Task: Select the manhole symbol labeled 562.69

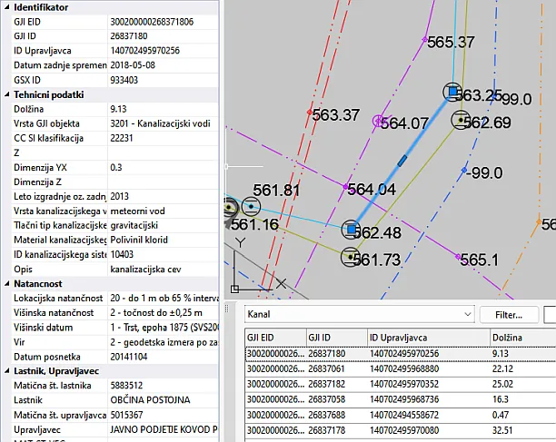Action: pos(461,119)
